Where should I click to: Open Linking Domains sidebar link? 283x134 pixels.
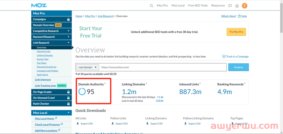[x=45, y=55]
